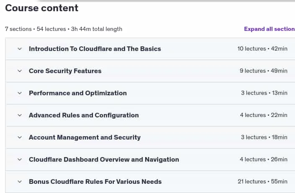Click the 10 lectures 42min label
The width and height of the screenshot is (295, 193).
coord(262,49)
